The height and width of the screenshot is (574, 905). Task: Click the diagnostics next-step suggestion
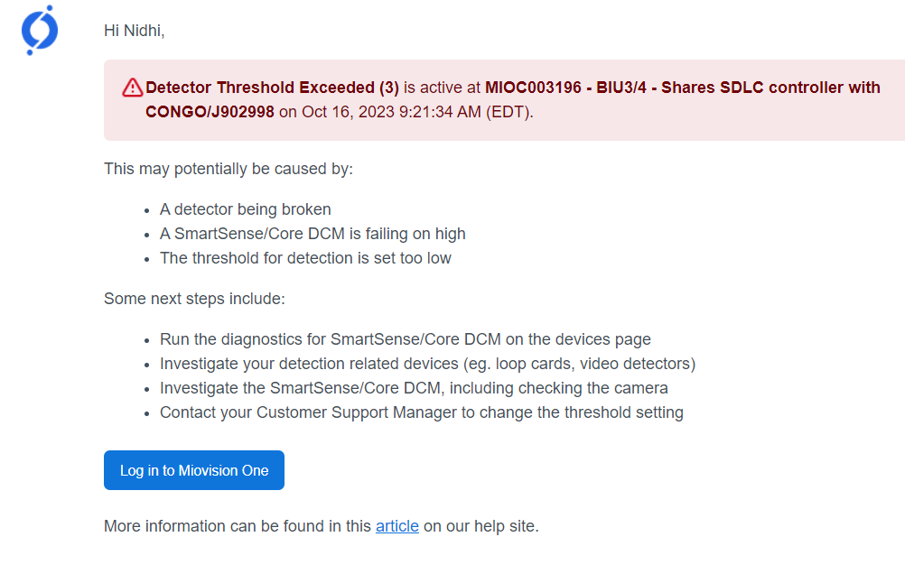(405, 339)
